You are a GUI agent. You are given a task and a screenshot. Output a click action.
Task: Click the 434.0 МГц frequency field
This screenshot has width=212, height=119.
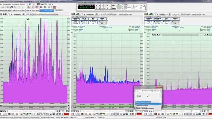tap(142, 96)
